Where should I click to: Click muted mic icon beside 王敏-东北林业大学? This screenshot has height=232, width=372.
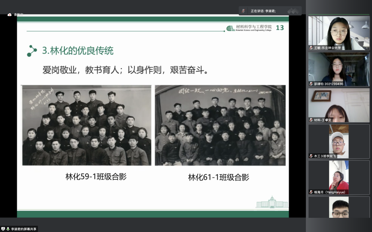[311, 48]
